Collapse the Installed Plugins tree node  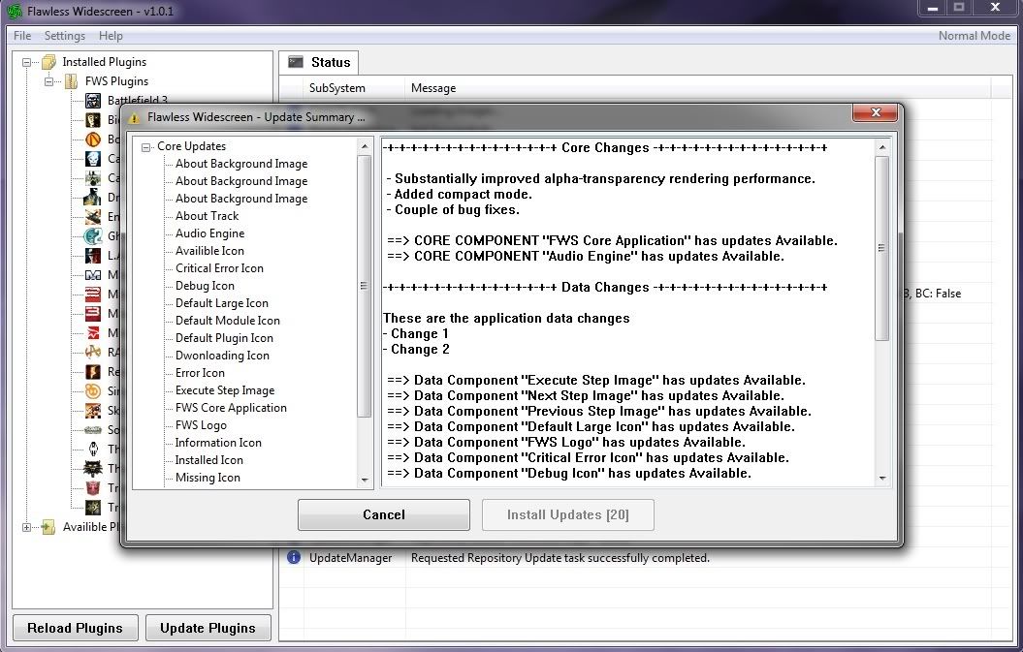tap(27, 63)
